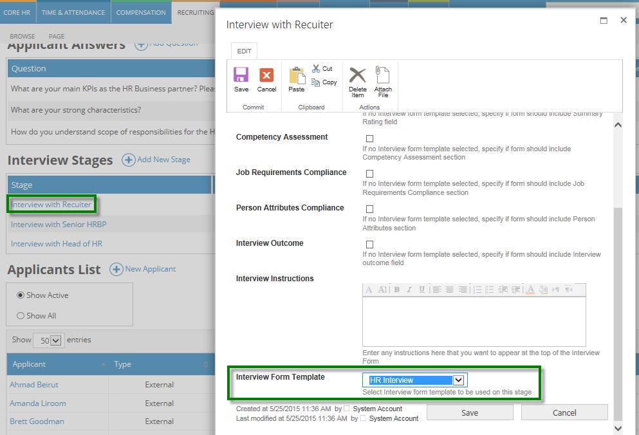Image resolution: width=639 pixels, height=435 pixels.
Task: Select the EDIT ribbon tab
Action: pyautogui.click(x=244, y=51)
